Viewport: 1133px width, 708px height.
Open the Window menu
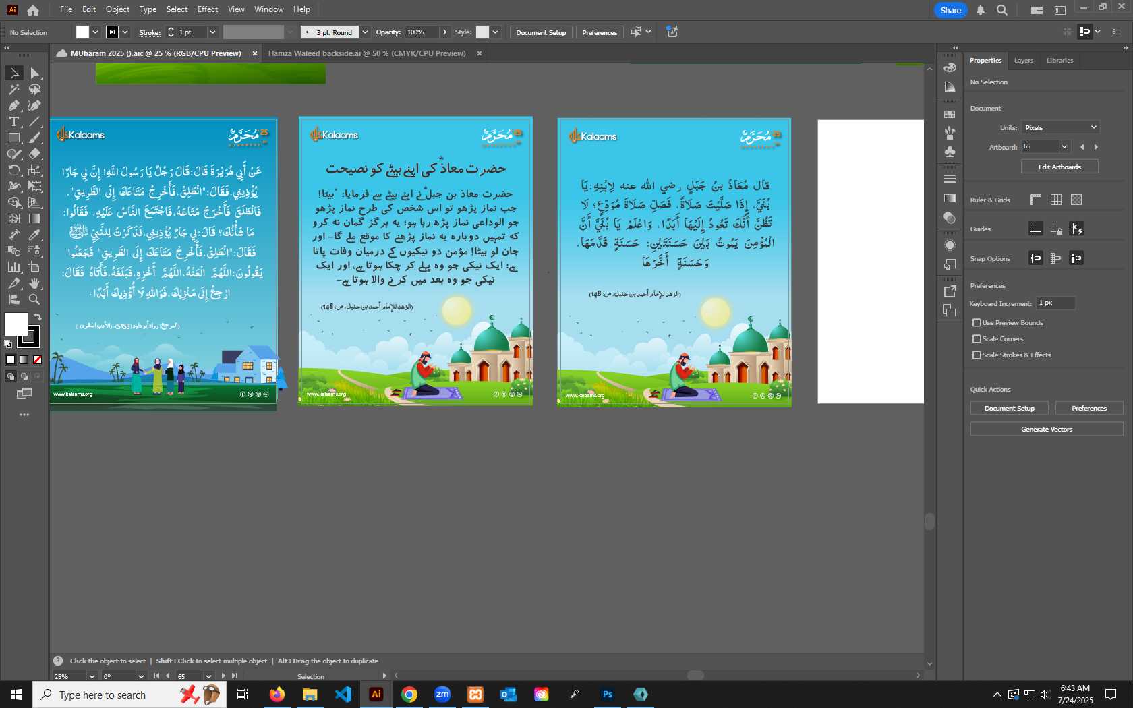pyautogui.click(x=268, y=9)
